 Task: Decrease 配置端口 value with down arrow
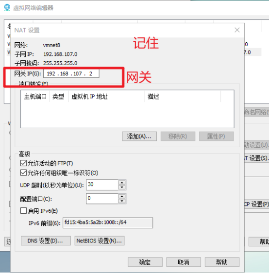[x=122, y=201]
